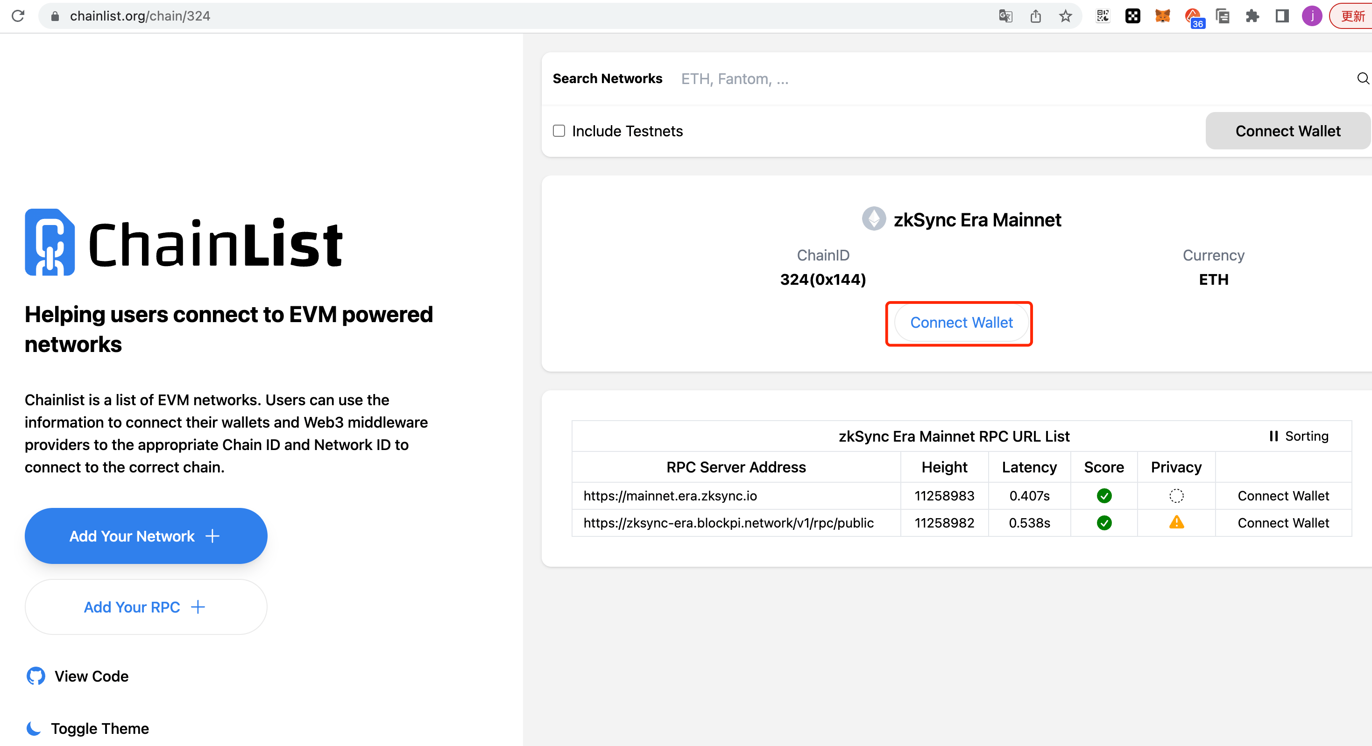Connect Wallet for mainnet.era.zksync.io RPC row
The image size is (1372, 746).
tap(1282, 496)
